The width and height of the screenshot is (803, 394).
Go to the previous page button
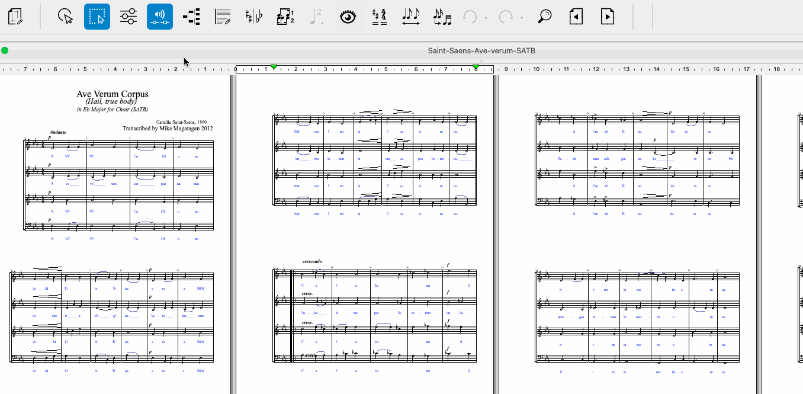click(576, 17)
